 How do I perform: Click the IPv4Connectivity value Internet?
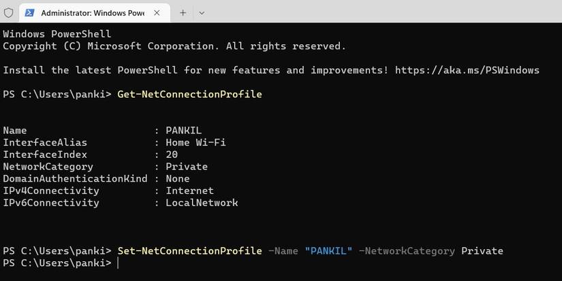point(189,191)
